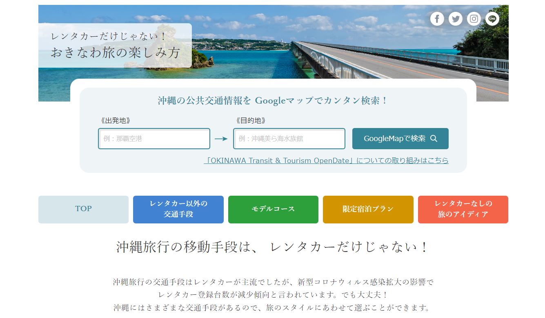Click the search panel heading about Google Maps

[x=273, y=100]
